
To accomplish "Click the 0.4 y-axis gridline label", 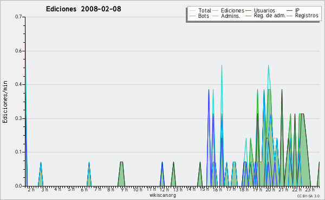I will (x=18, y=84).
